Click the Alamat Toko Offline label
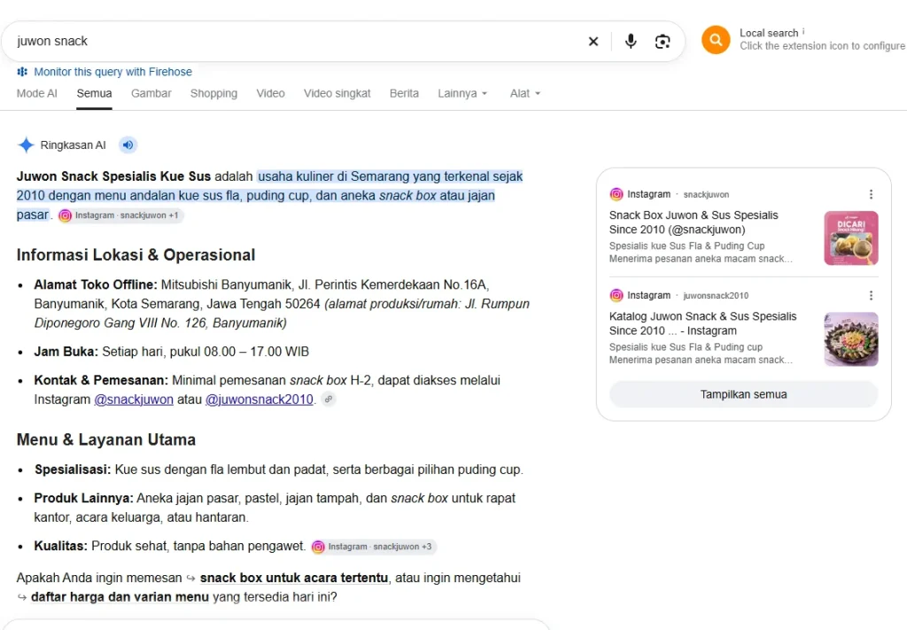The width and height of the screenshot is (907, 630). 96,284
